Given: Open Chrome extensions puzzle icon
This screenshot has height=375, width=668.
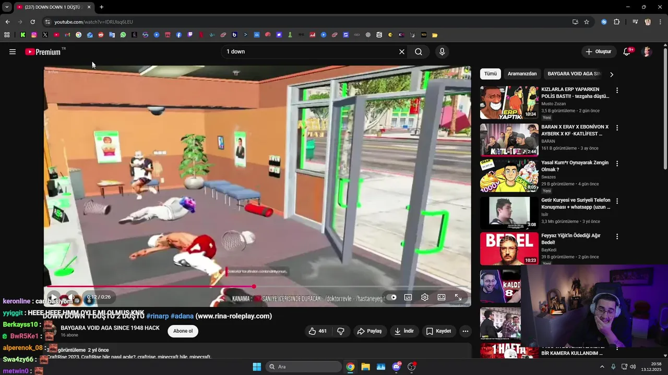Looking at the screenshot, I should tap(617, 22).
